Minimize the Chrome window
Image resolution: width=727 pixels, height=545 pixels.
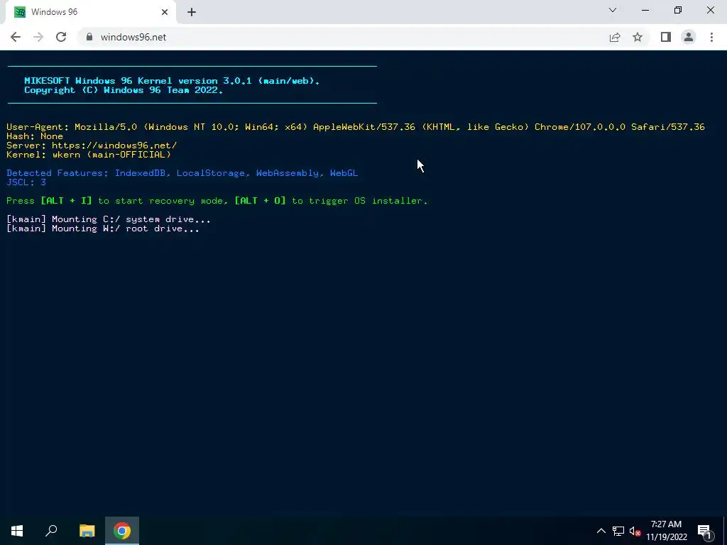pos(645,10)
